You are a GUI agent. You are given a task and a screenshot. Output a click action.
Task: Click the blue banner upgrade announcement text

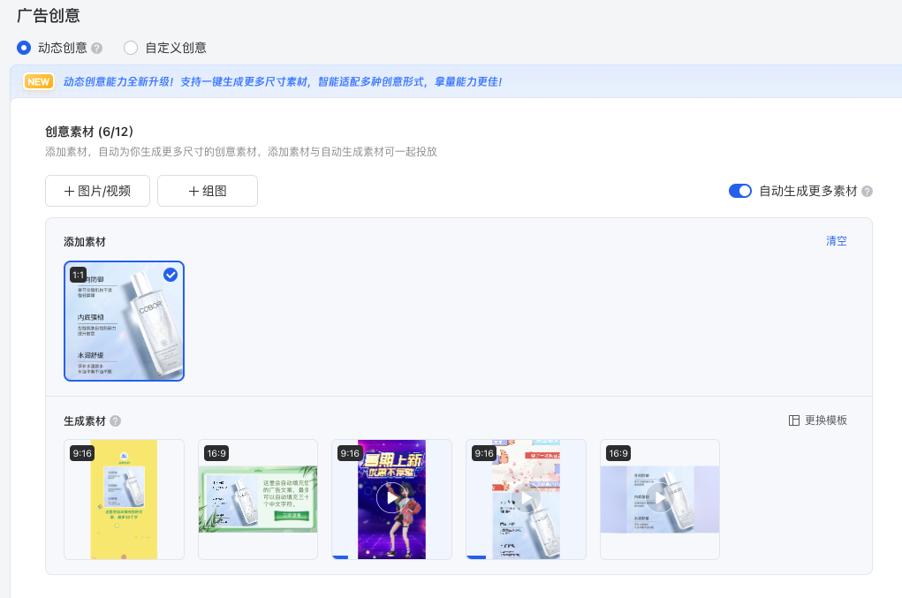(x=283, y=81)
